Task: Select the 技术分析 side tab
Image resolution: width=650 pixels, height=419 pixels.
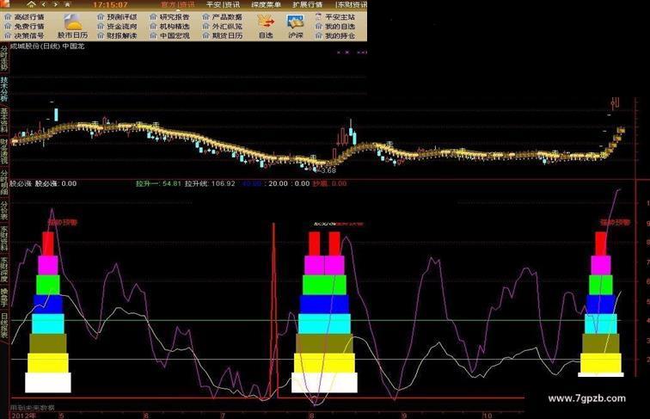Action: [x=3, y=89]
